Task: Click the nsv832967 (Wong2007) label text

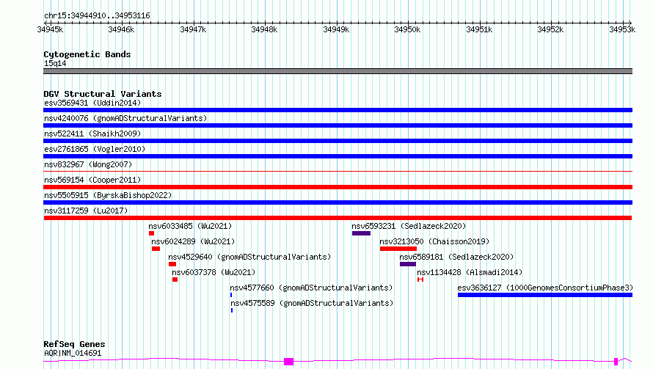Action: [88, 164]
